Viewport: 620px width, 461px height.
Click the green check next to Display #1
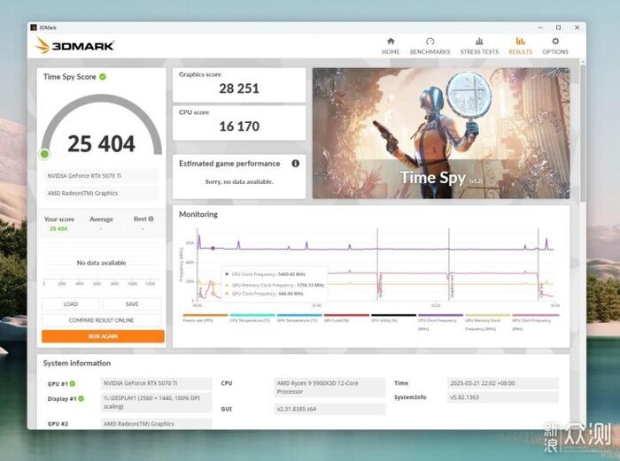click(x=81, y=398)
